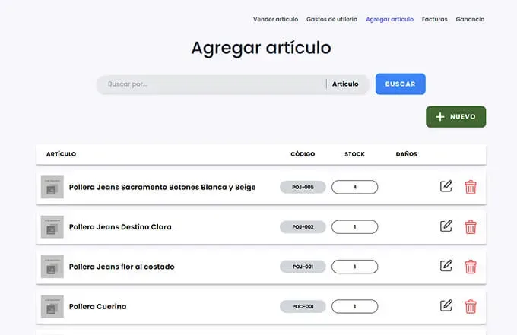Click the POC-001 code badge
The height and width of the screenshot is (335, 517).
(303, 306)
